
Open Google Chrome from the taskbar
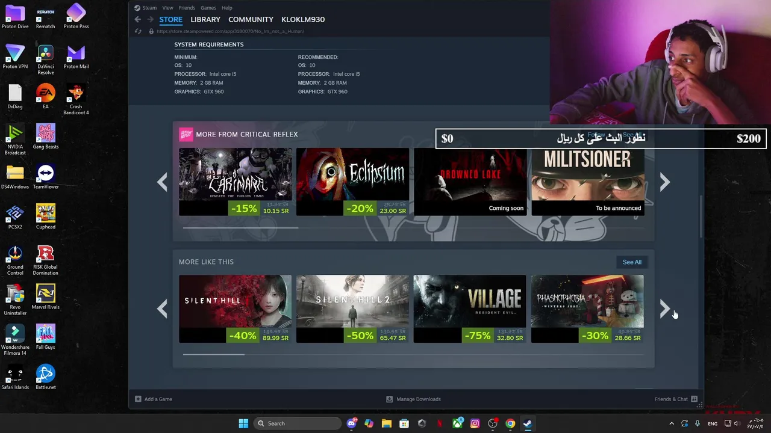point(510,423)
